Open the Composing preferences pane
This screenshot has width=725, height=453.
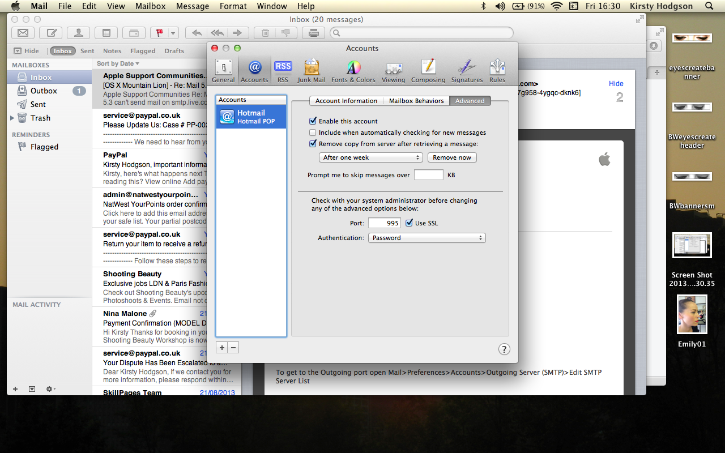[x=428, y=71]
